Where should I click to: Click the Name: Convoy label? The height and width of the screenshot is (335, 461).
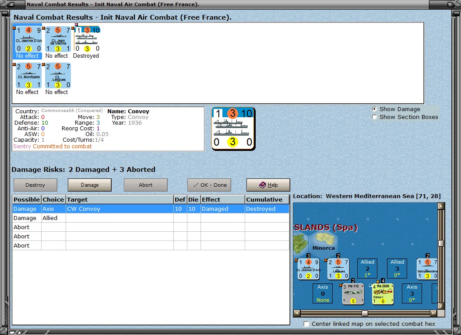[128, 111]
